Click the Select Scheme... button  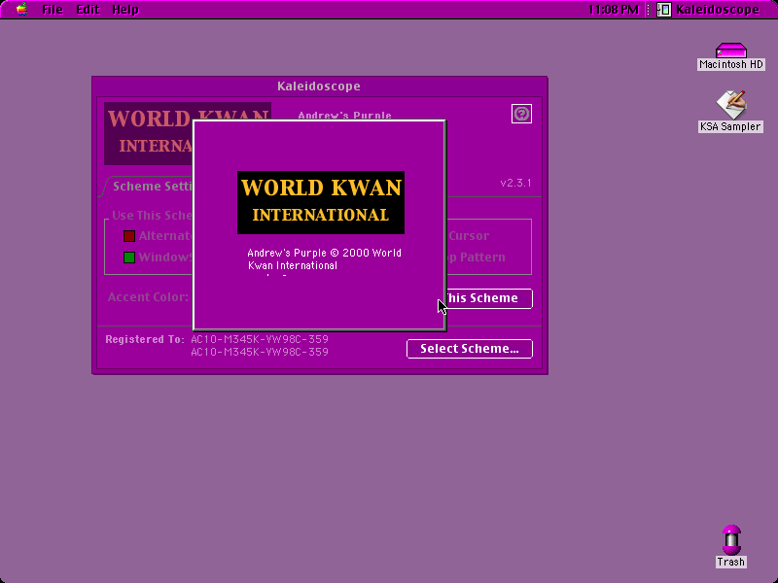click(470, 349)
